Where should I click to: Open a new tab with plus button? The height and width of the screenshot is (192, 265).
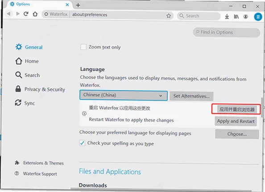(78, 5)
